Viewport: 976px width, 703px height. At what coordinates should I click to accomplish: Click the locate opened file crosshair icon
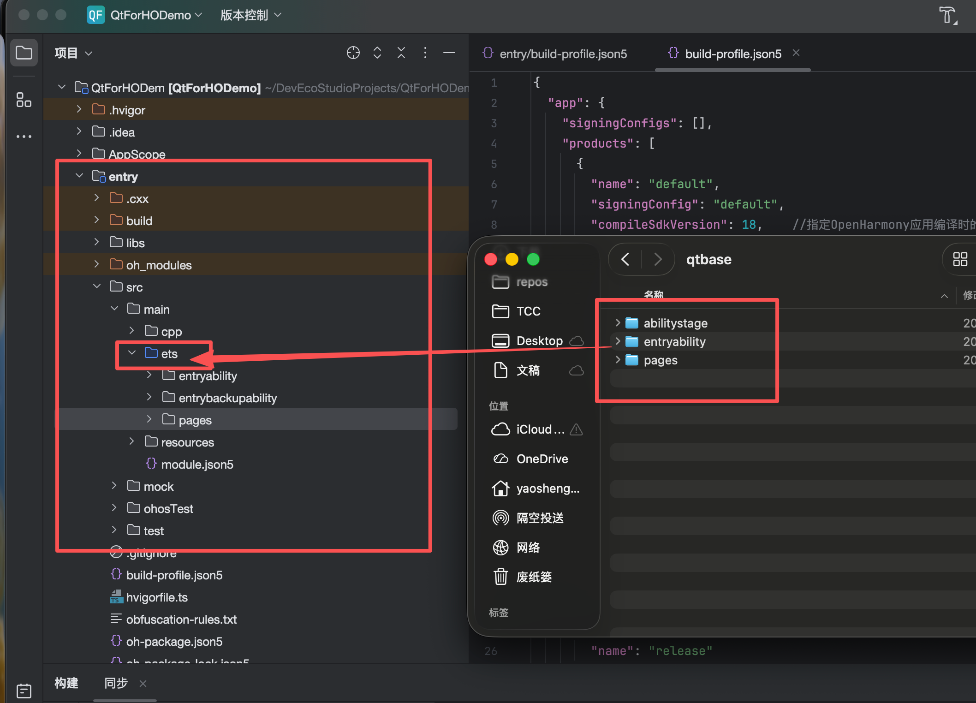click(353, 53)
